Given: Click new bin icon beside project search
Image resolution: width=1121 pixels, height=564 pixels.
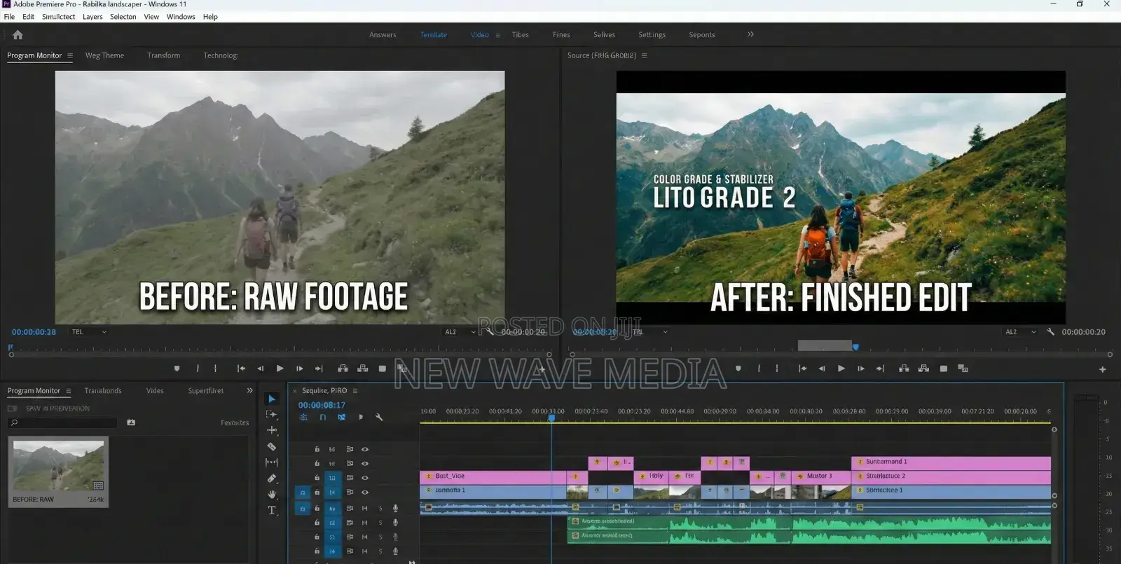Looking at the screenshot, I should (x=131, y=422).
